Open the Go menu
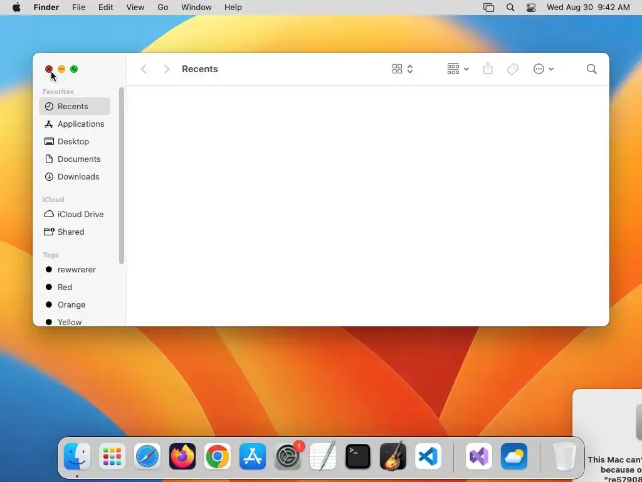Screen dimensions: 642x482 tap(163, 8)
